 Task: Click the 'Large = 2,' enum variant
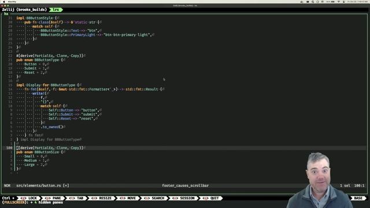[35, 165]
